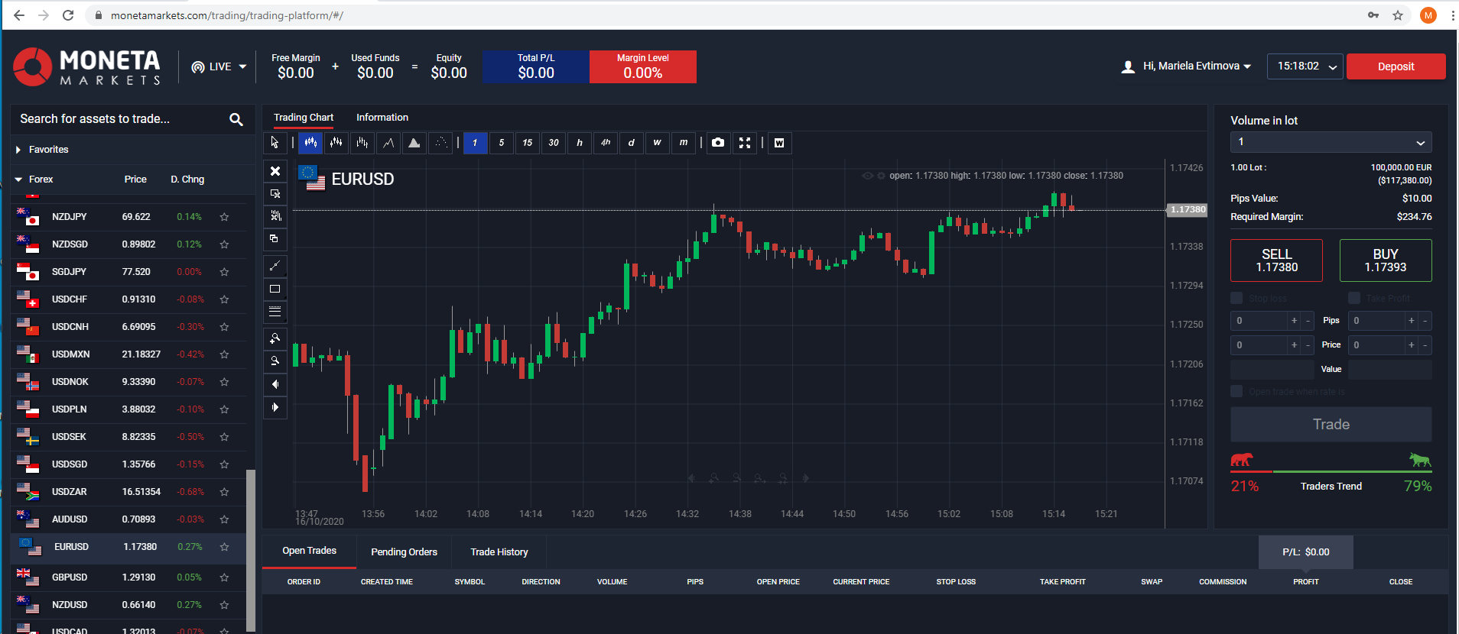Select the horizontal lines drawing tool

275,312
